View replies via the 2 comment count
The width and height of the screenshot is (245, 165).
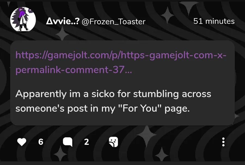click(87, 142)
